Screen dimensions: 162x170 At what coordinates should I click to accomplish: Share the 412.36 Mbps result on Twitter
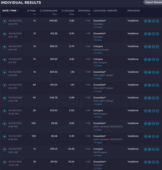150,34
